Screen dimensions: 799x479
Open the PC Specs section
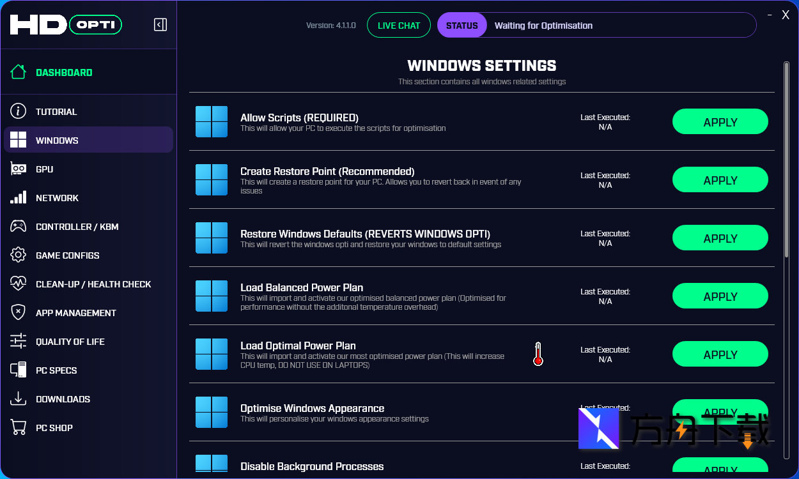point(56,370)
